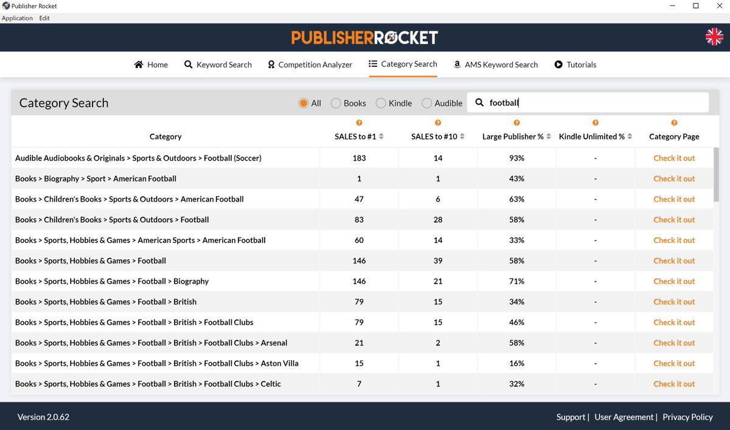Click the Publisher Rocket title bar app icon
730x430 pixels.
[6, 5]
